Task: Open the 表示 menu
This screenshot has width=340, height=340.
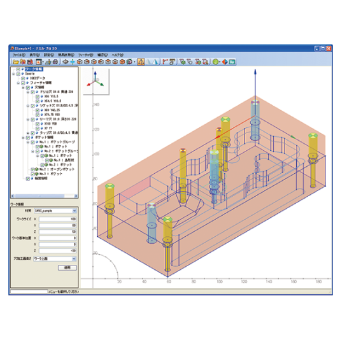Action: [34, 55]
